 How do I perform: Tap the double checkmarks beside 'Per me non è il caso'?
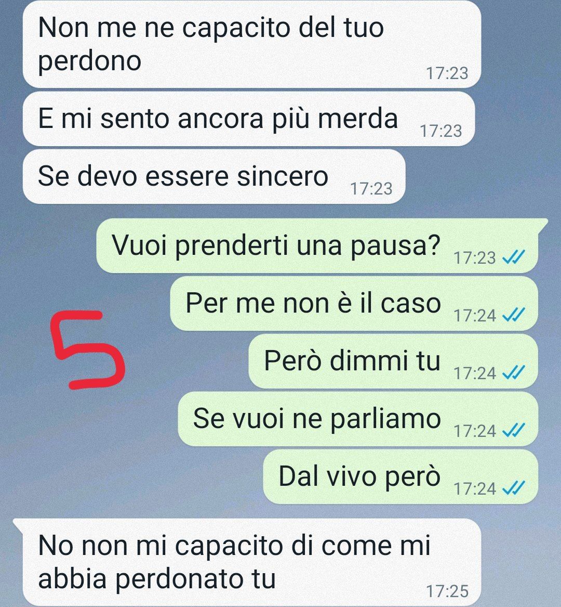pos(513,314)
